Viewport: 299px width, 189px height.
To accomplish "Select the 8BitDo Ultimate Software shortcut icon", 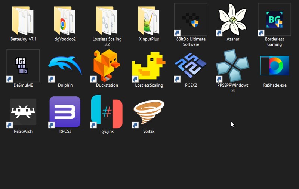I will 191,19.
